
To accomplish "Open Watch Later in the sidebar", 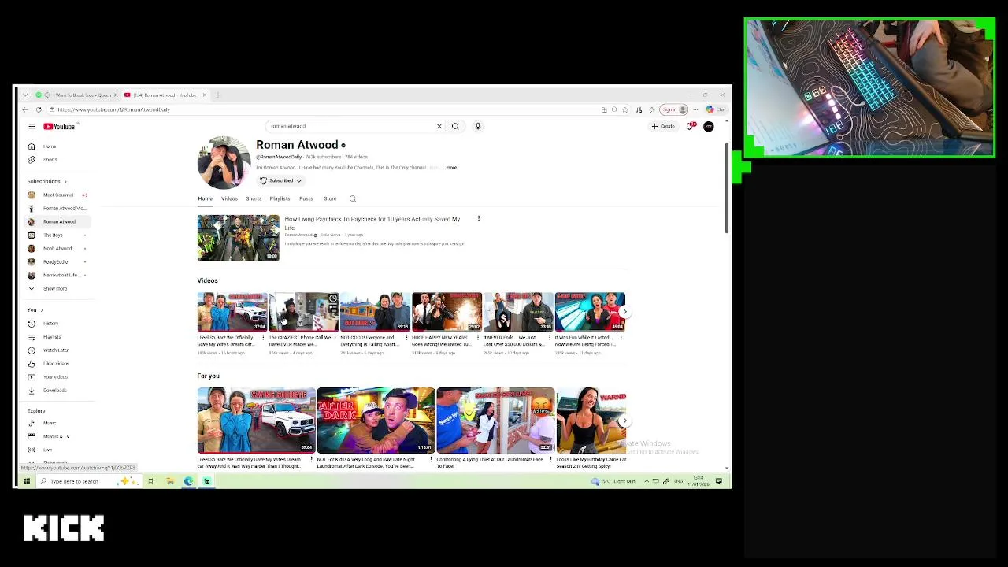I will (57, 350).
